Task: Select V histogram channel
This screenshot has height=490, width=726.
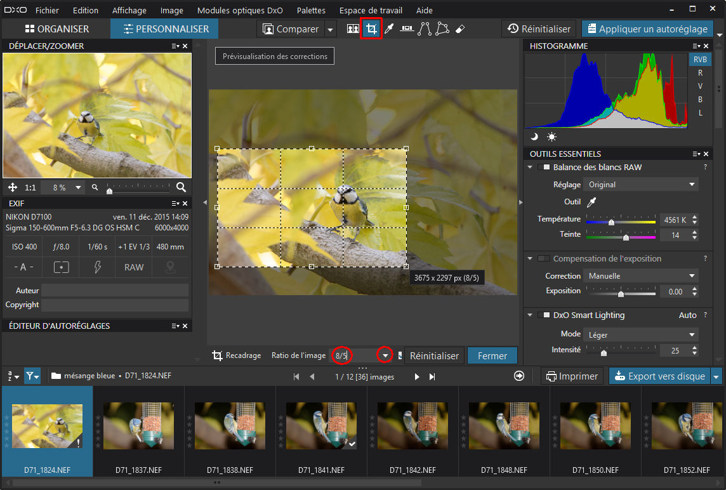Action: pos(700,86)
